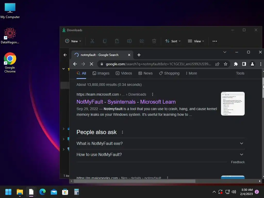Screen dimensions: 264x198
Task: Open the See more ellipsis in Downloads
Action: coord(215,41)
